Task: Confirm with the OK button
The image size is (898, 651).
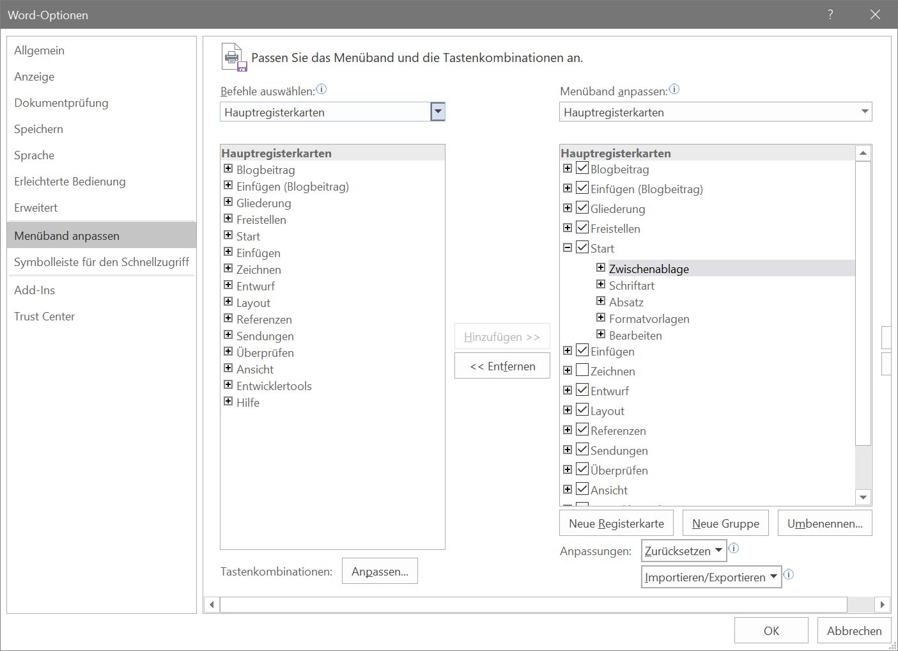Action: (771, 631)
